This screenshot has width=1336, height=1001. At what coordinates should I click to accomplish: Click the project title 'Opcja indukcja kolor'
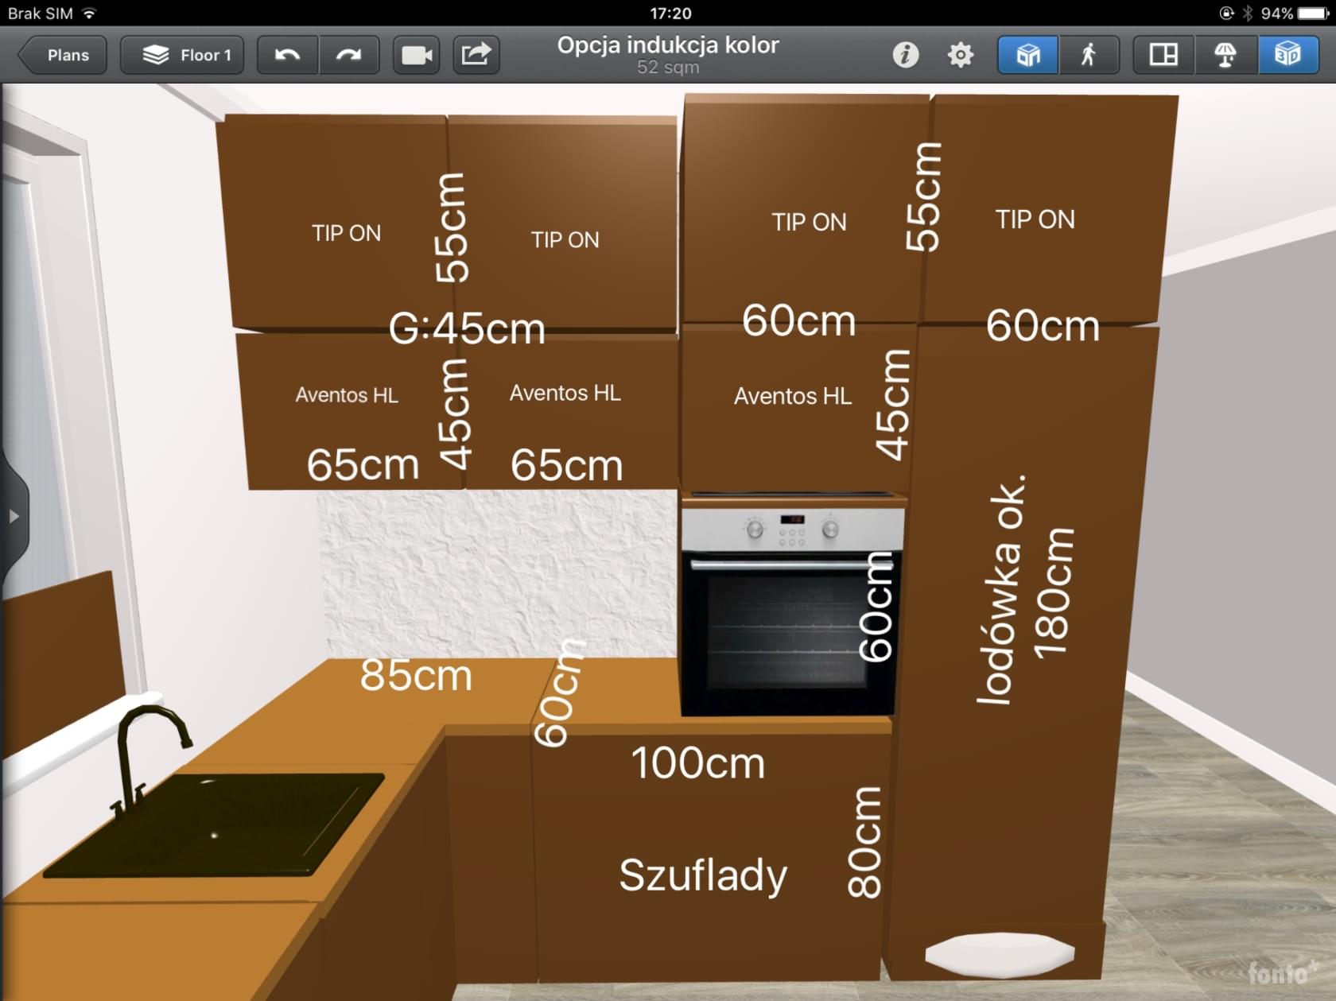click(668, 45)
